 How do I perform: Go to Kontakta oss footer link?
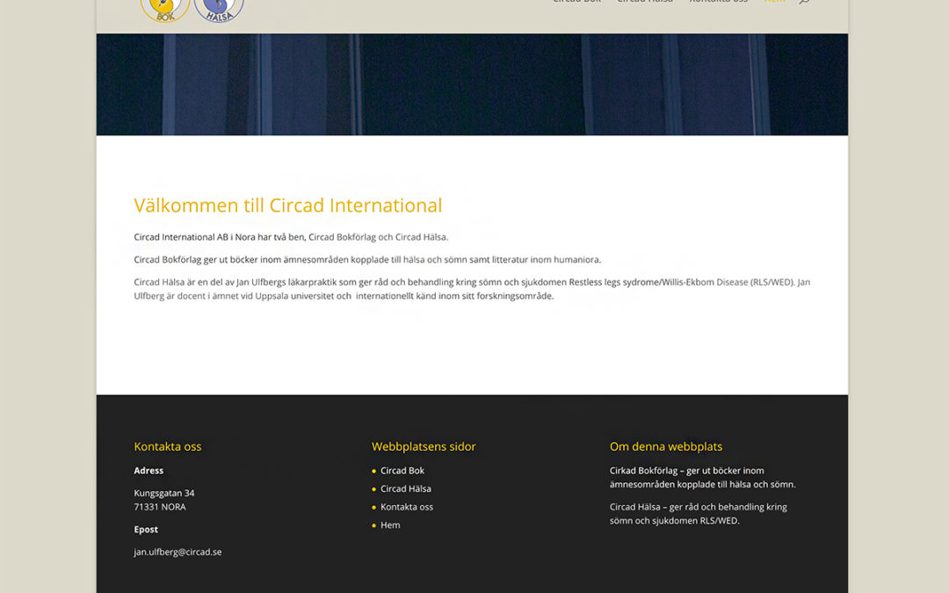click(x=407, y=507)
